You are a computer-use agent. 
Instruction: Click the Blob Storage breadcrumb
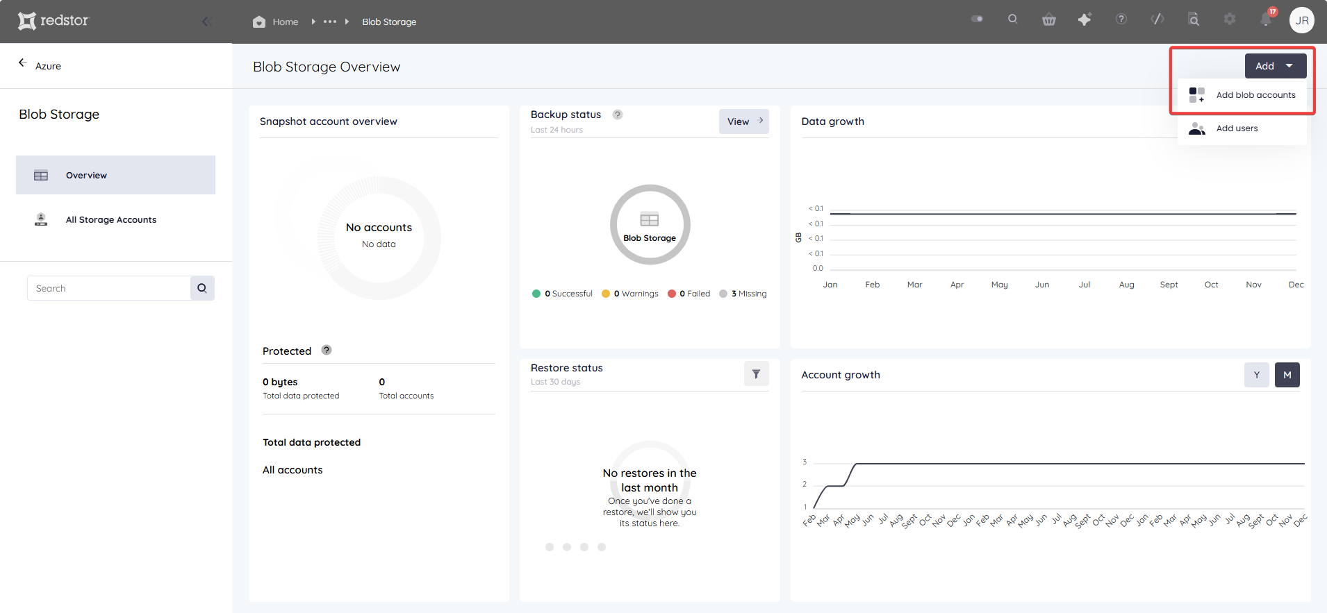click(x=389, y=22)
